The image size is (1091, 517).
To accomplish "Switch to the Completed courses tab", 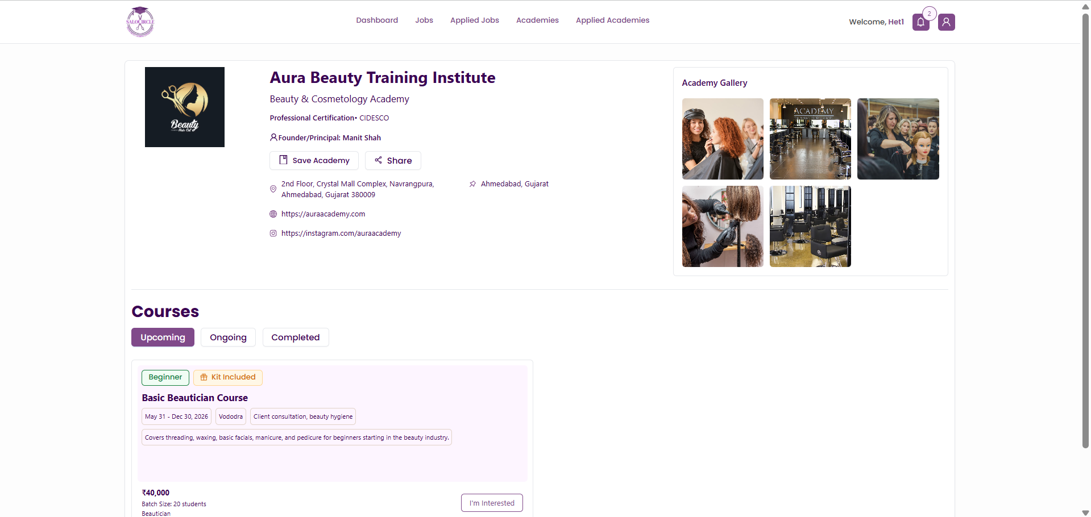I will coord(296,337).
